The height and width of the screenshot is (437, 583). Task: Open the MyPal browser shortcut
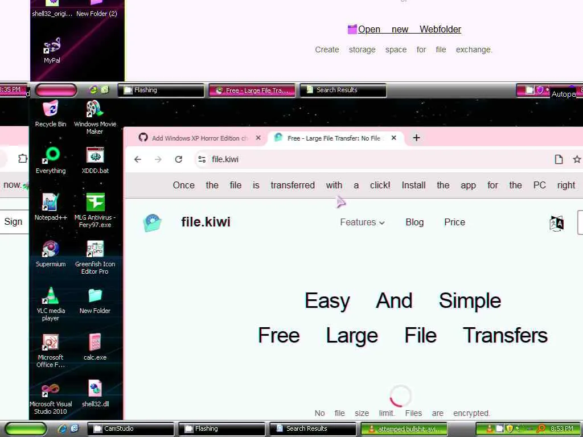[52, 50]
